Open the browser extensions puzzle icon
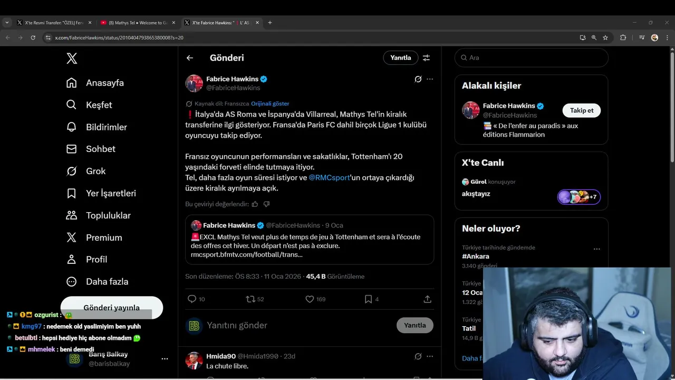The height and width of the screenshot is (380, 675). pyautogui.click(x=623, y=37)
